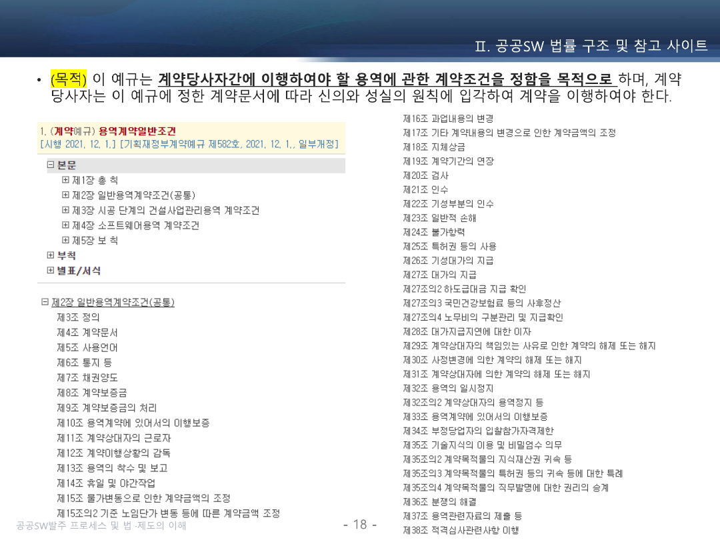Open 제3조 정의 article
Viewport: 720px width, 540px height.
tap(78, 317)
